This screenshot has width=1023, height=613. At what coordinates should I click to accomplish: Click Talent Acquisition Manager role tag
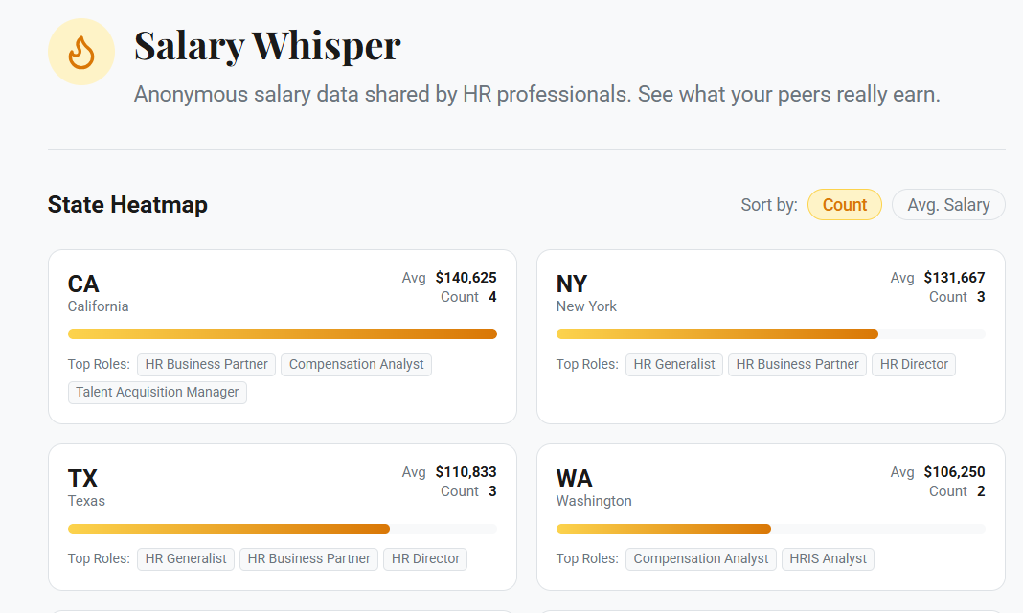click(157, 392)
